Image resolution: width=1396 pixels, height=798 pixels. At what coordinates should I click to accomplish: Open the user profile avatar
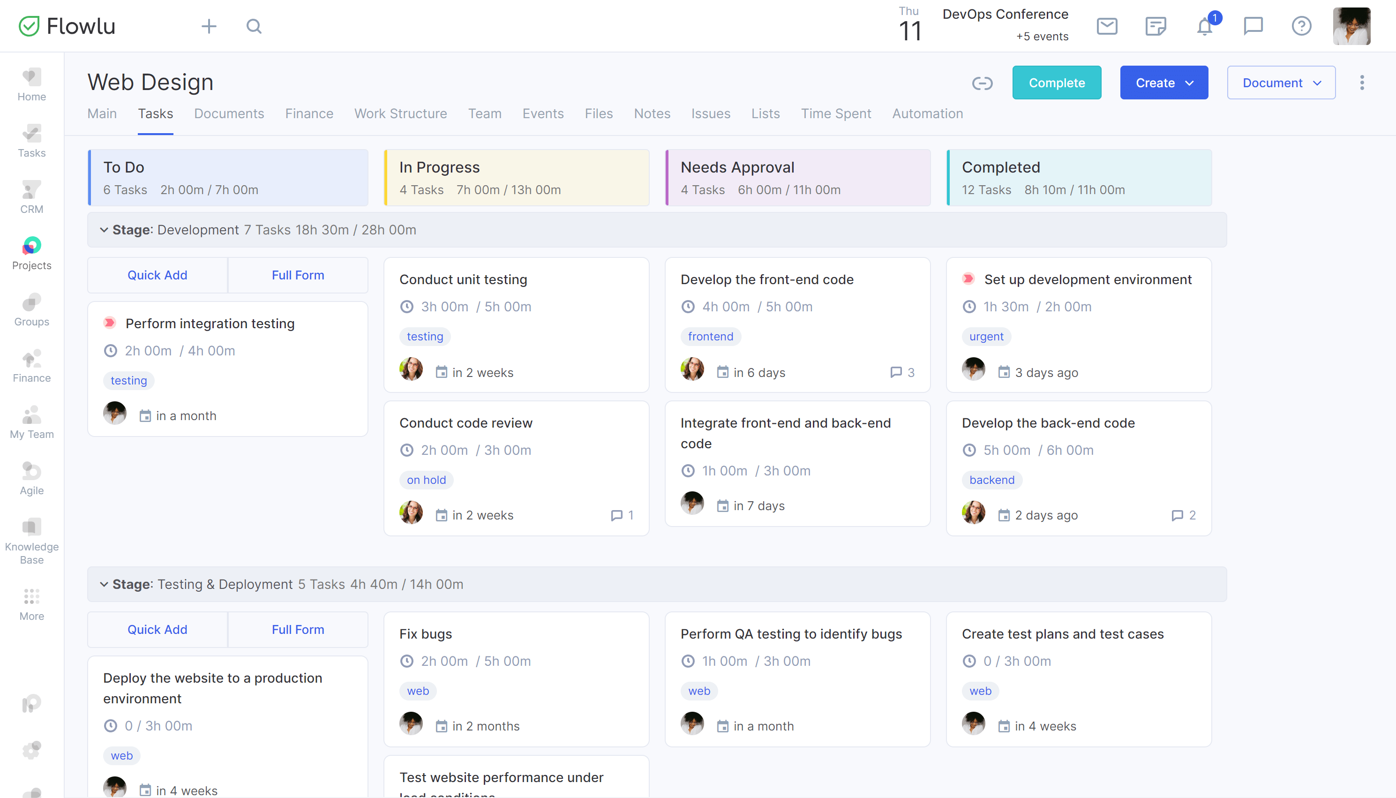pos(1351,26)
